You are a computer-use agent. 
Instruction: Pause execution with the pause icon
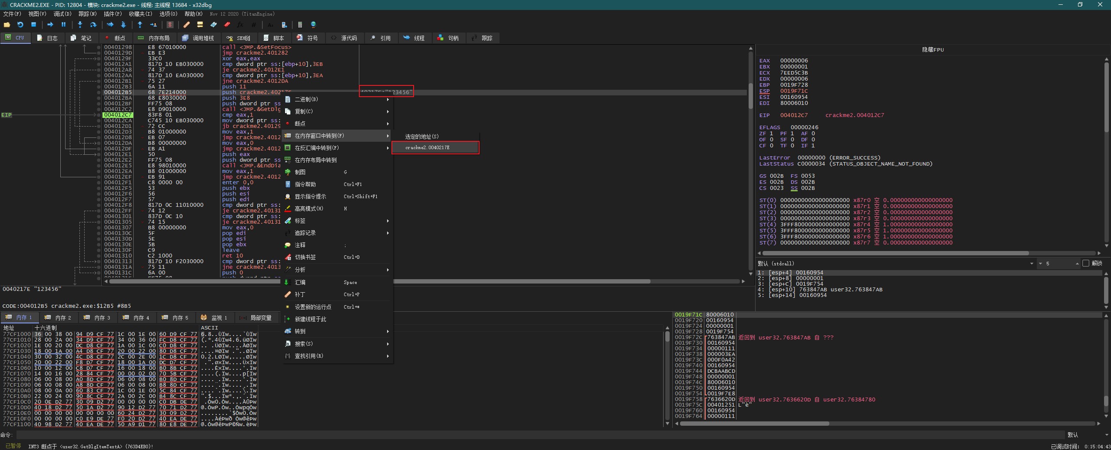[63, 25]
